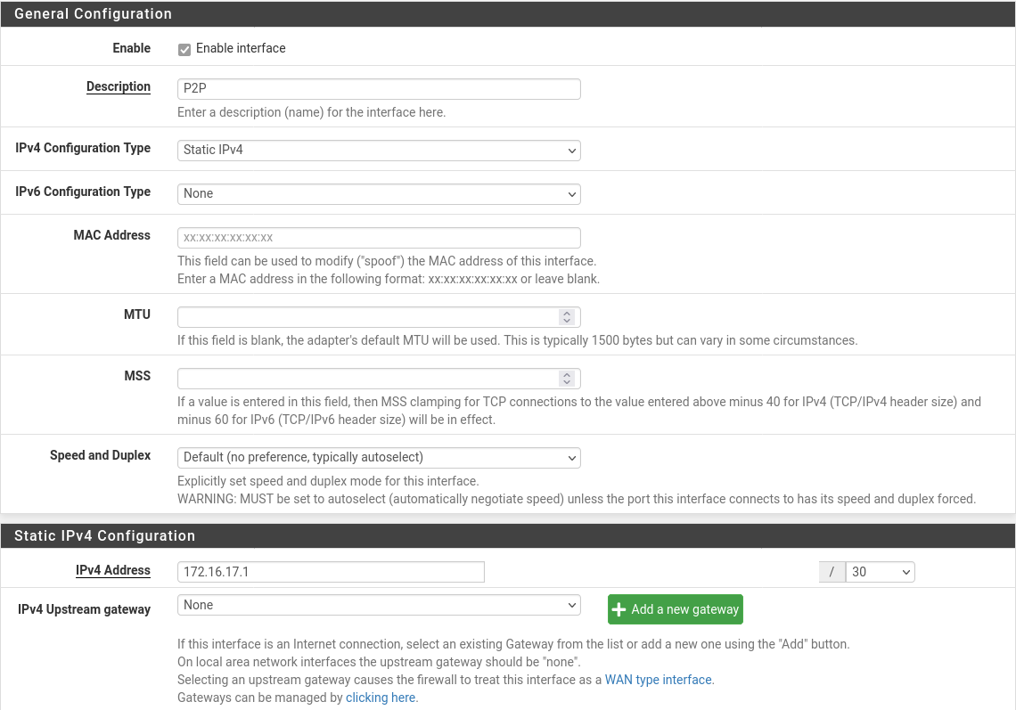Follow the clicking here gateways link
Viewport: 1016px width, 710px height.
(381, 698)
